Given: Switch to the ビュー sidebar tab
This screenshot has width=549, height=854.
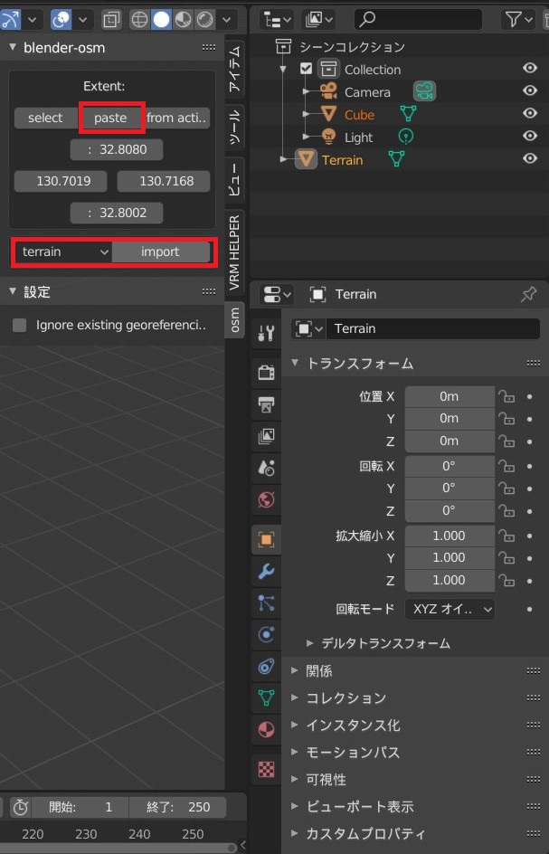Looking at the screenshot, I should pyautogui.click(x=235, y=178).
